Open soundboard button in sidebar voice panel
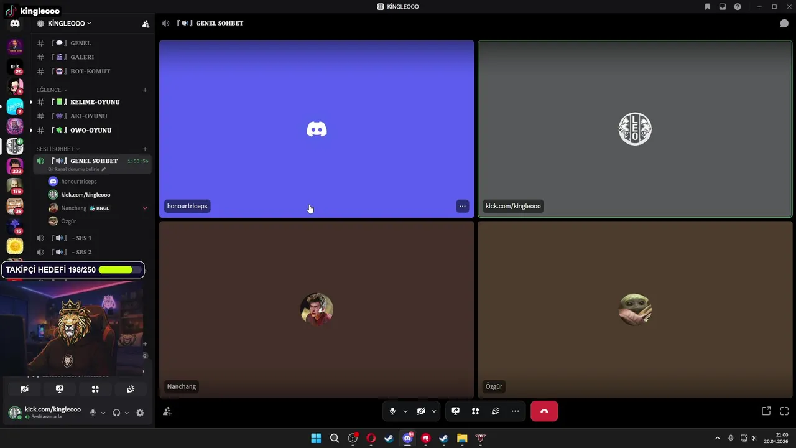The height and width of the screenshot is (448, 796). tap(131, 389)
